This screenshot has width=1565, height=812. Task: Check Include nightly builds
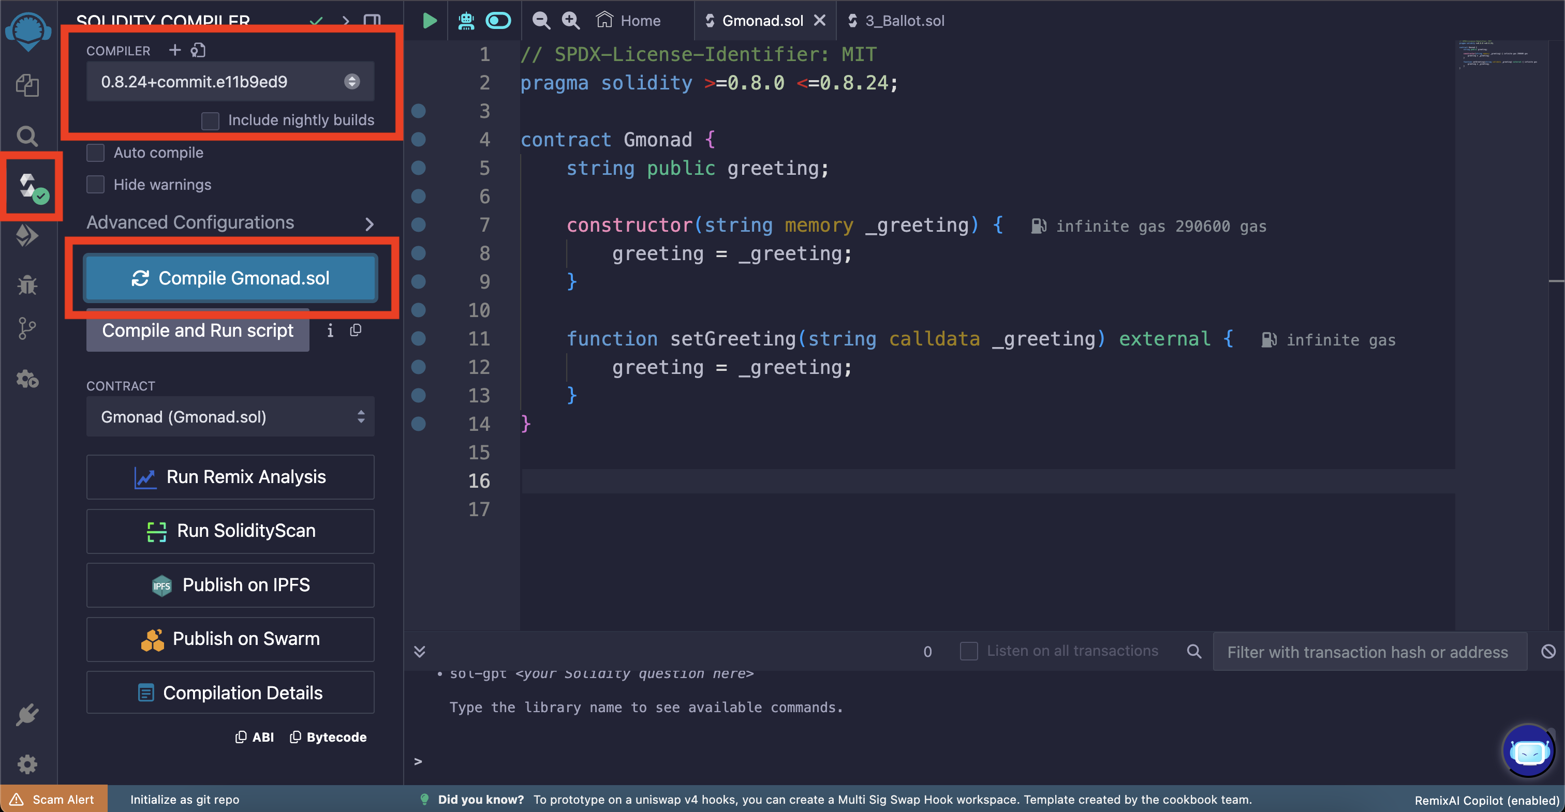(x=210, y=121)
